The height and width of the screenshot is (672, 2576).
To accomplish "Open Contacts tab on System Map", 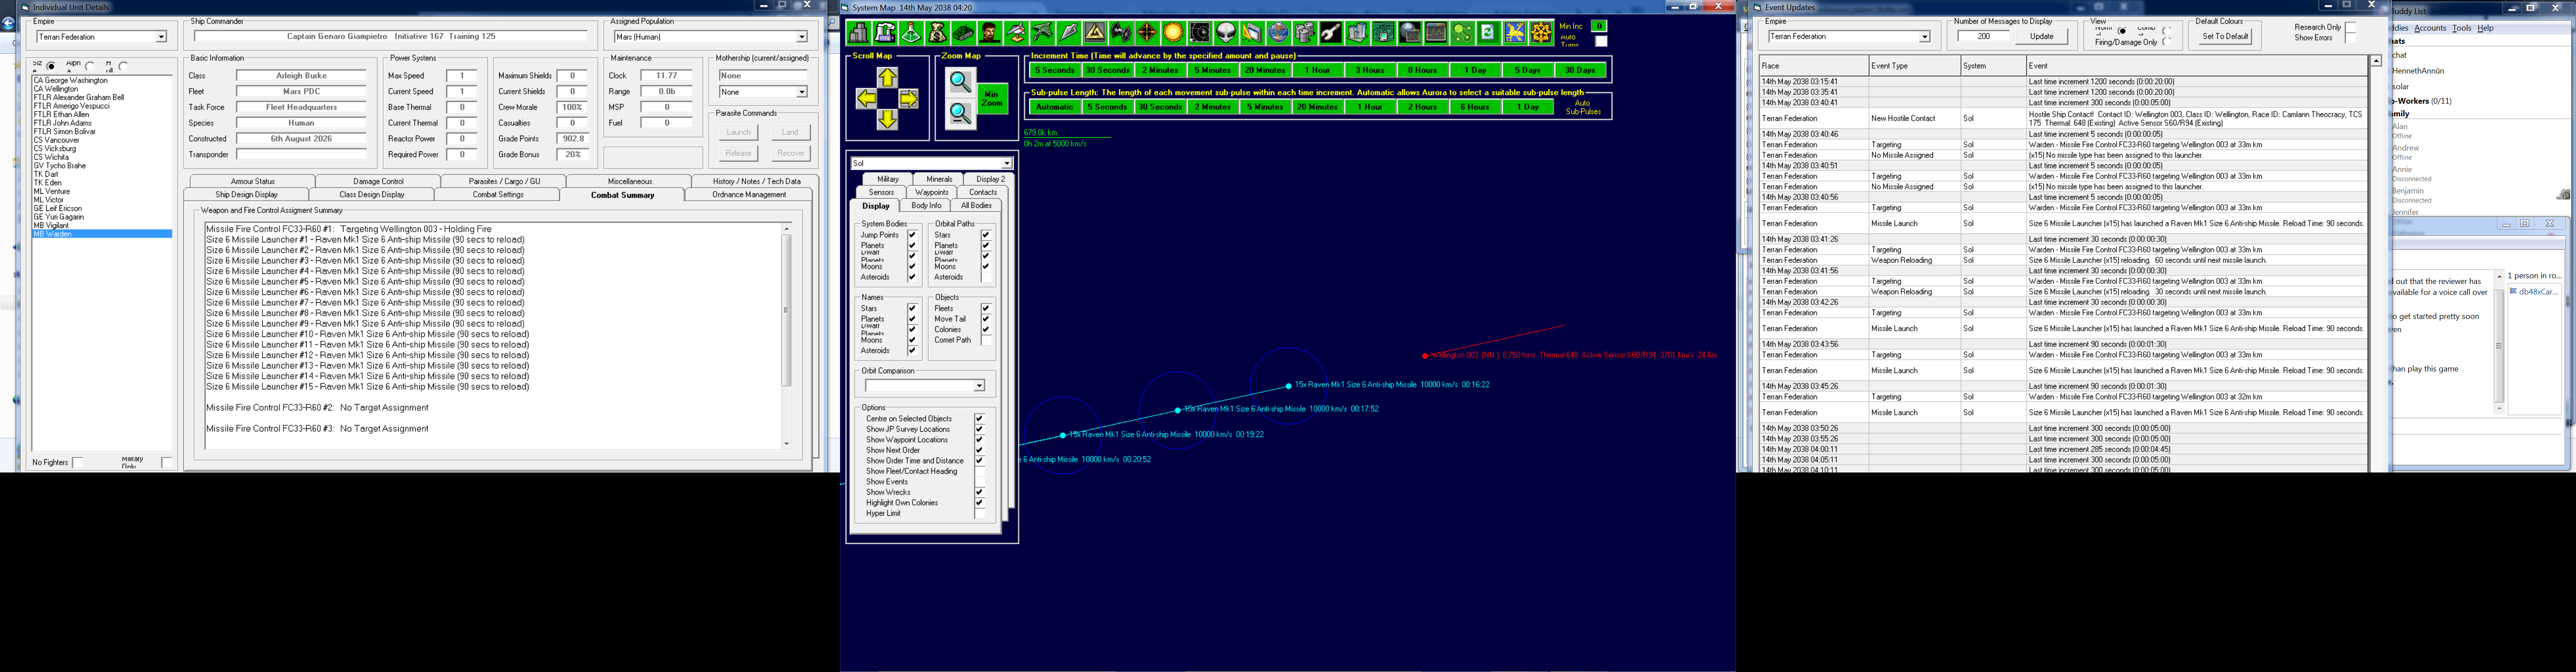I will (983, 192).
